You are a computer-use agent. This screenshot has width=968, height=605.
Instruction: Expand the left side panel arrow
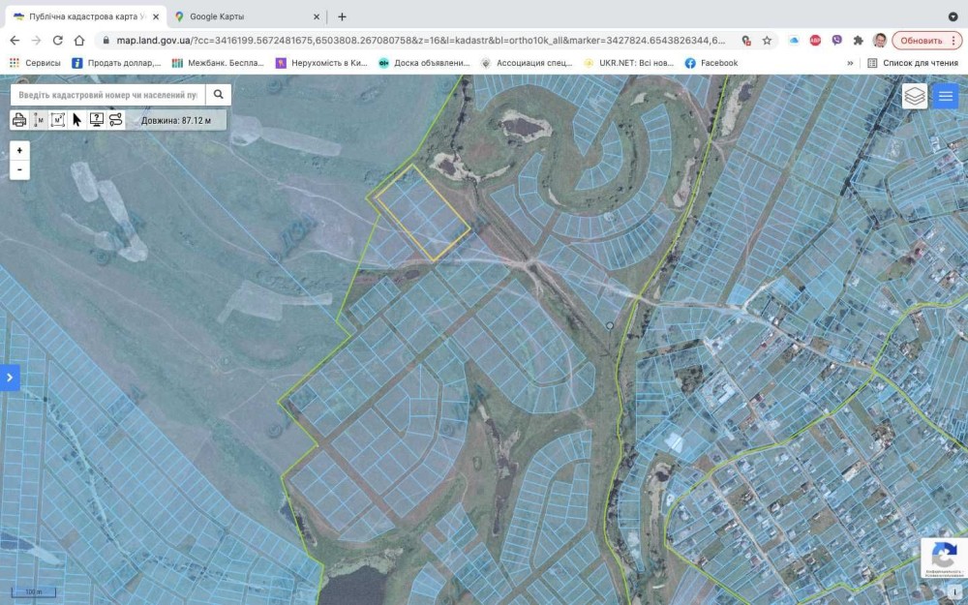pyautogui.click(x=10, y=378)
